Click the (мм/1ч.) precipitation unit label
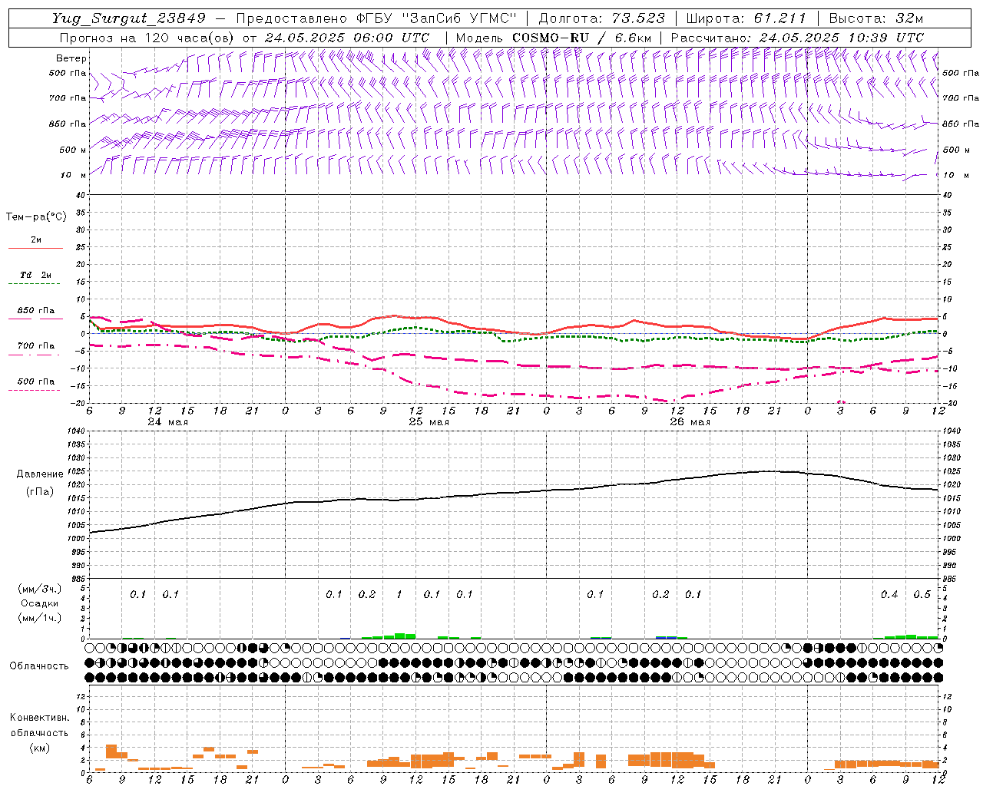Viewport: 983px width, 786px height. (40, 618)
